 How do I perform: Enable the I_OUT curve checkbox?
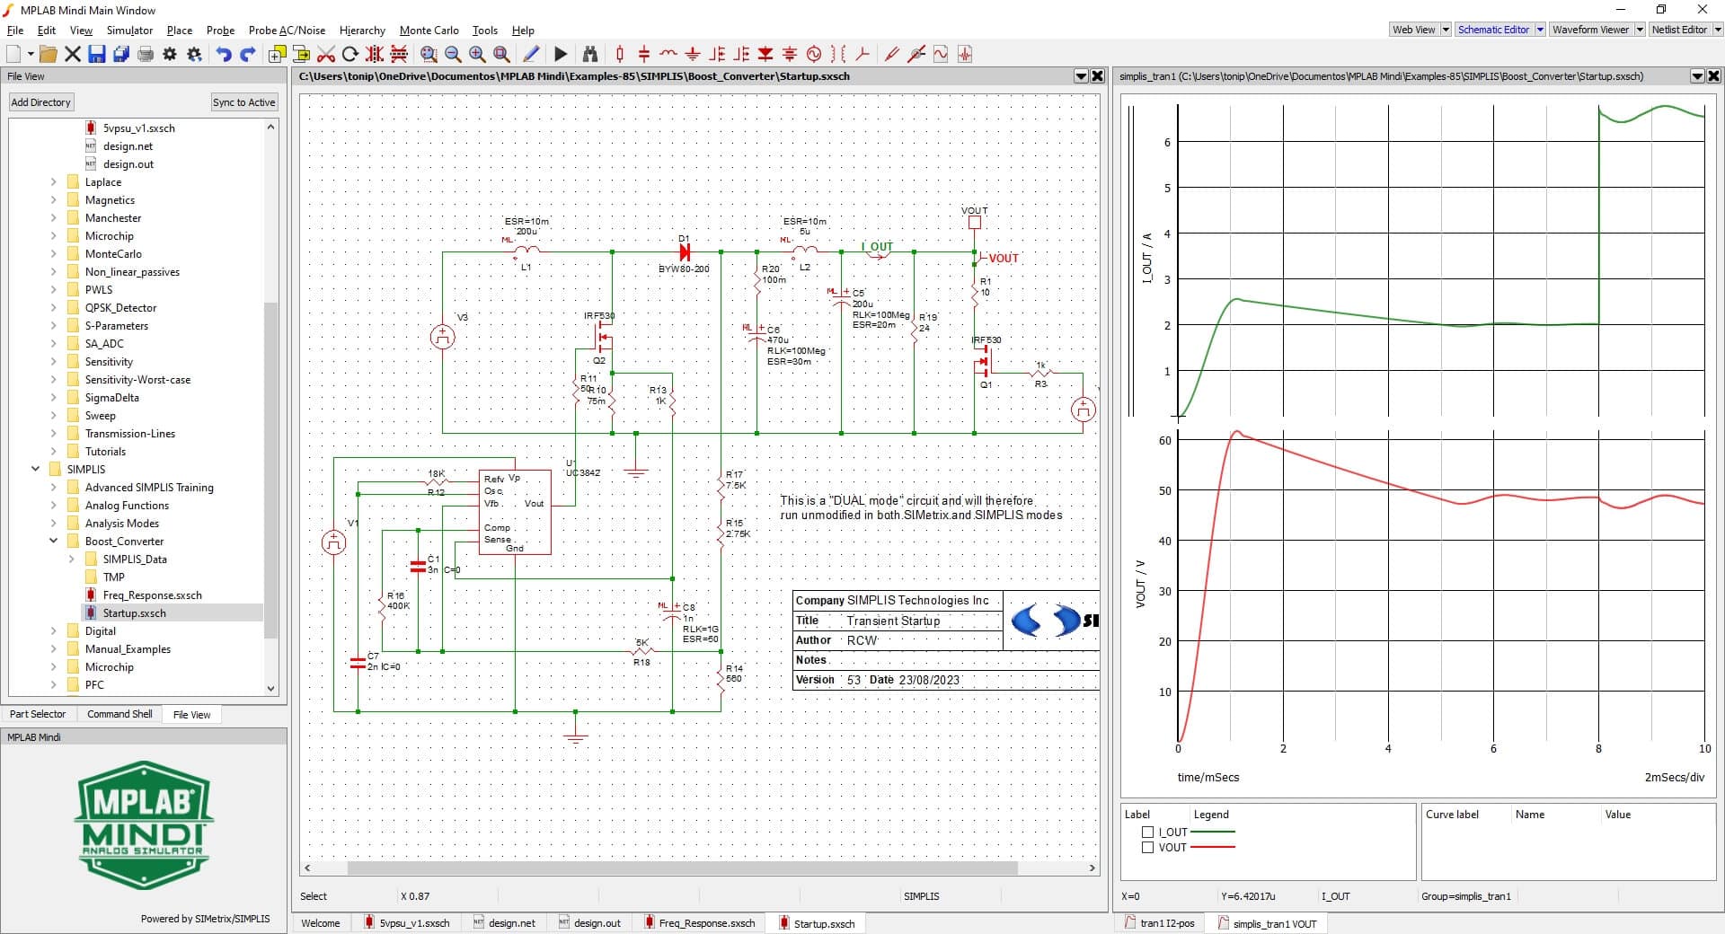1147,833
